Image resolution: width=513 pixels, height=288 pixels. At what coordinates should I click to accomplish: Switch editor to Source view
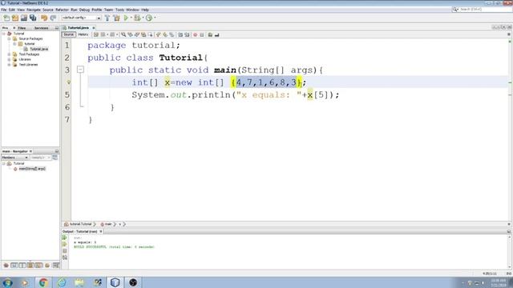pyautogui.click(x=69, y=34)
